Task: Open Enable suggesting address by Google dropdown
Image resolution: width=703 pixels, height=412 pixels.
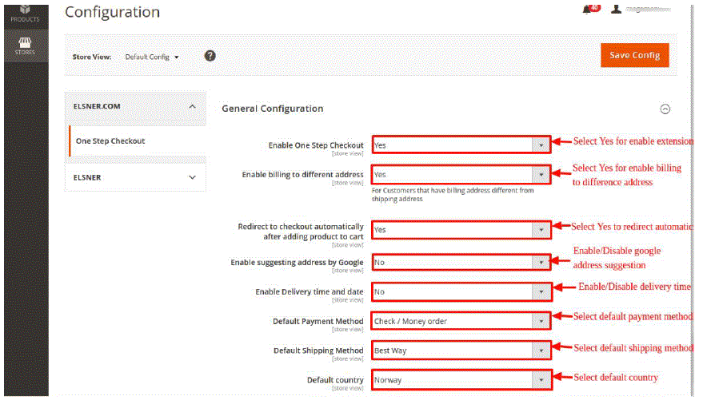Action: pyautogui.click(x=461, y=263)
